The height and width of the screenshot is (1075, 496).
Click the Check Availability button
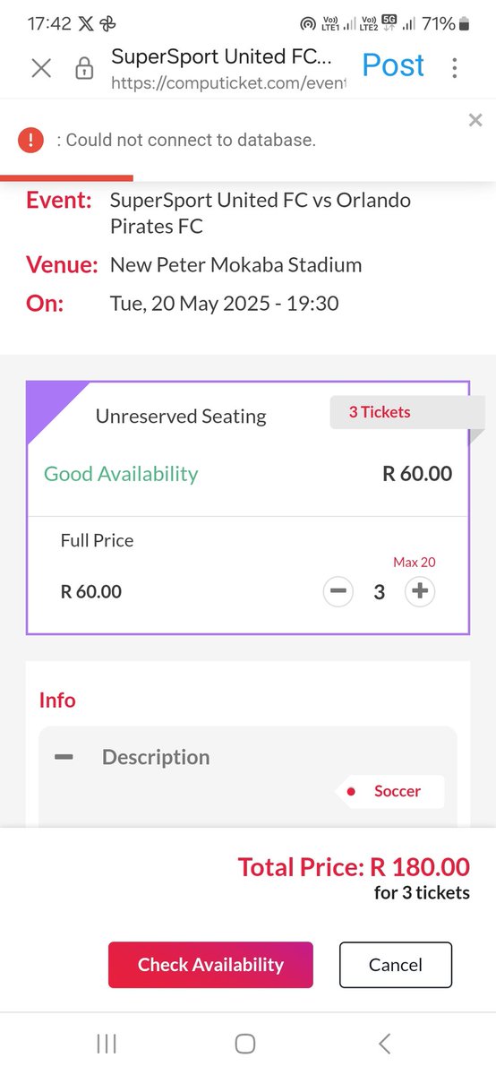pos(210,965)
